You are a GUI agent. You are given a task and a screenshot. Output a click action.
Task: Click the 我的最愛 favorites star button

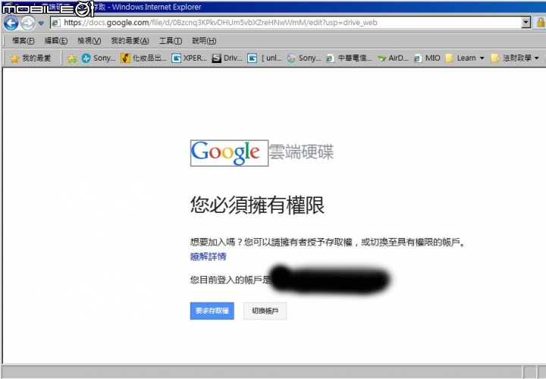point(30,58)
